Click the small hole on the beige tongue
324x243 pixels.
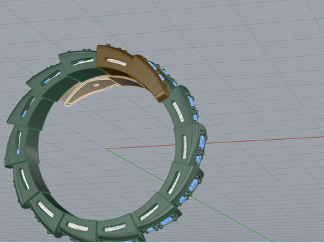(x=96, y=85)
